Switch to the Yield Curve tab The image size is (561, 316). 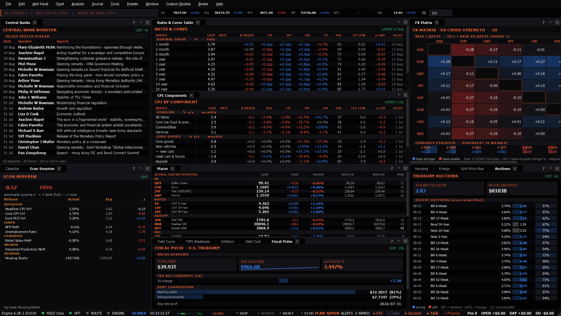tap(166, 241)
